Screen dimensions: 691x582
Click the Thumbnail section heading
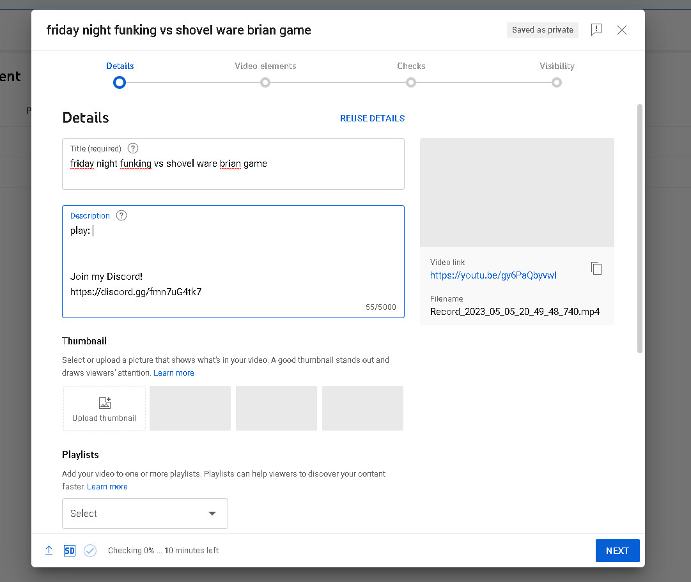[x=84, y=341]
